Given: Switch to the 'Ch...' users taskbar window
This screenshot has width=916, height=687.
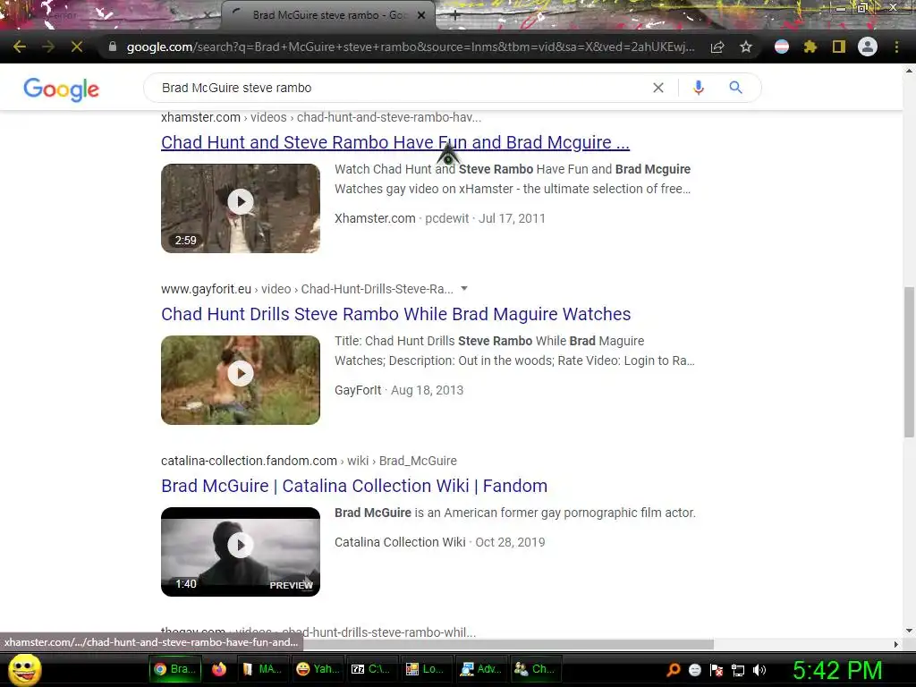Looking at the screenshot, I should tap(535, 669).
